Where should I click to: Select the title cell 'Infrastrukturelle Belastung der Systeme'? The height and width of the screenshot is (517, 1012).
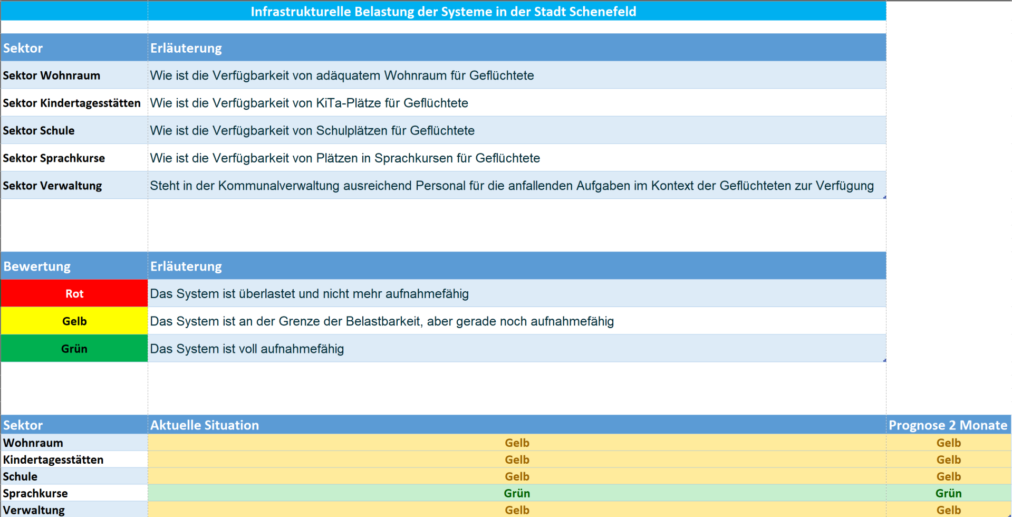point(443,11)
